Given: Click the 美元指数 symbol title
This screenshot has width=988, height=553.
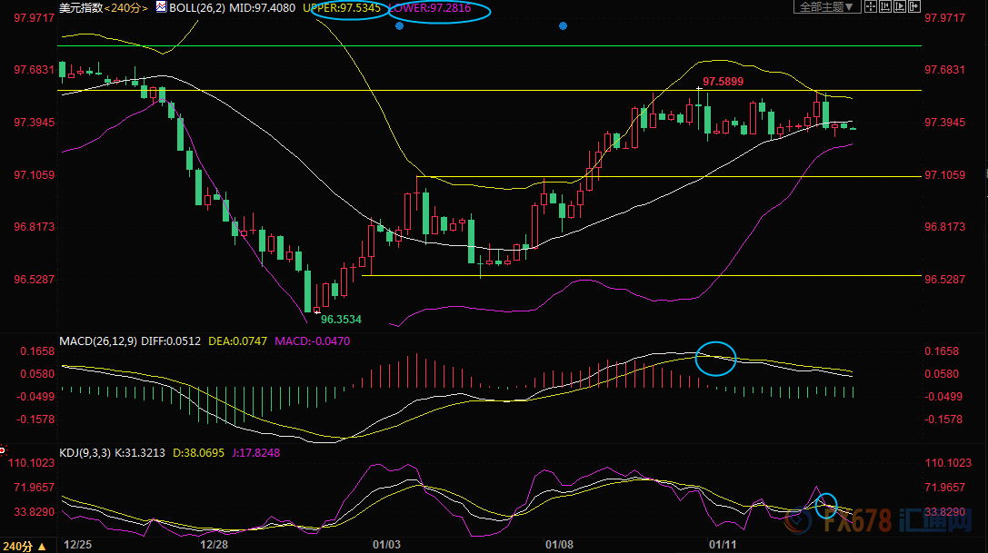Looking at the screenshot, I should (79, 7).
